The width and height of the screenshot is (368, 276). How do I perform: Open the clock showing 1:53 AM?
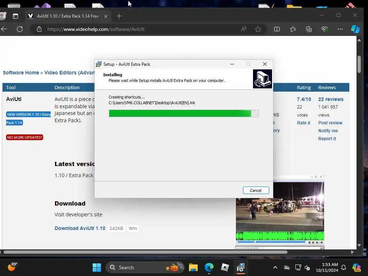327,267
